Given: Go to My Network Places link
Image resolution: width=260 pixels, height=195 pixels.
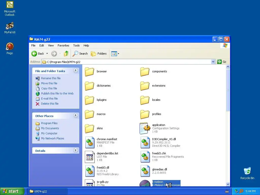Looking at the screenshot, I should click(53, 138).
